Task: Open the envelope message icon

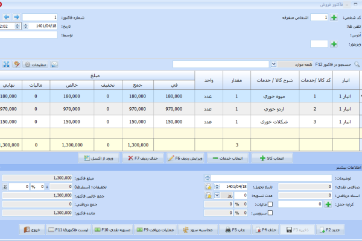Action: coord(54,64)
